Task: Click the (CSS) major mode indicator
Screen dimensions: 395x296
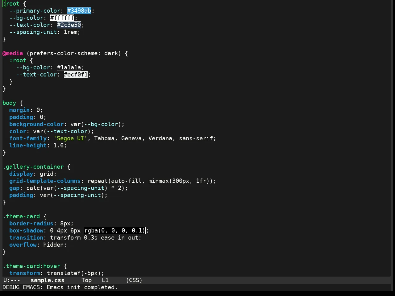Action: (x=134, y=280)
